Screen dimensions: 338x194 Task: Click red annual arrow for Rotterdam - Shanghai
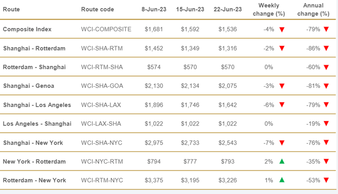pyautogui.click(x=326, y=67)
